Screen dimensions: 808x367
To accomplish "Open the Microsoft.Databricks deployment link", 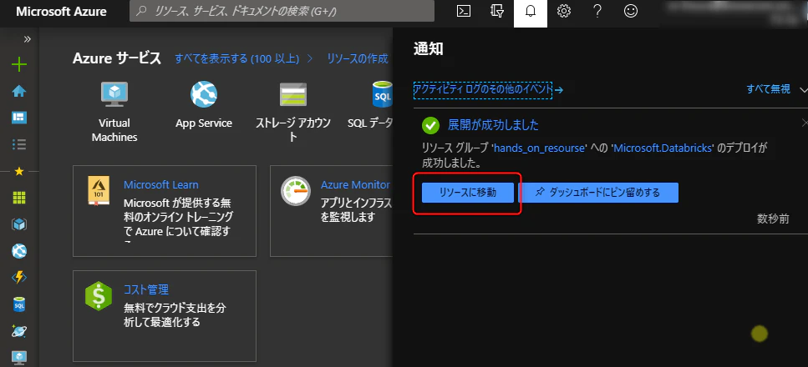I will click(x=663, y=148).
